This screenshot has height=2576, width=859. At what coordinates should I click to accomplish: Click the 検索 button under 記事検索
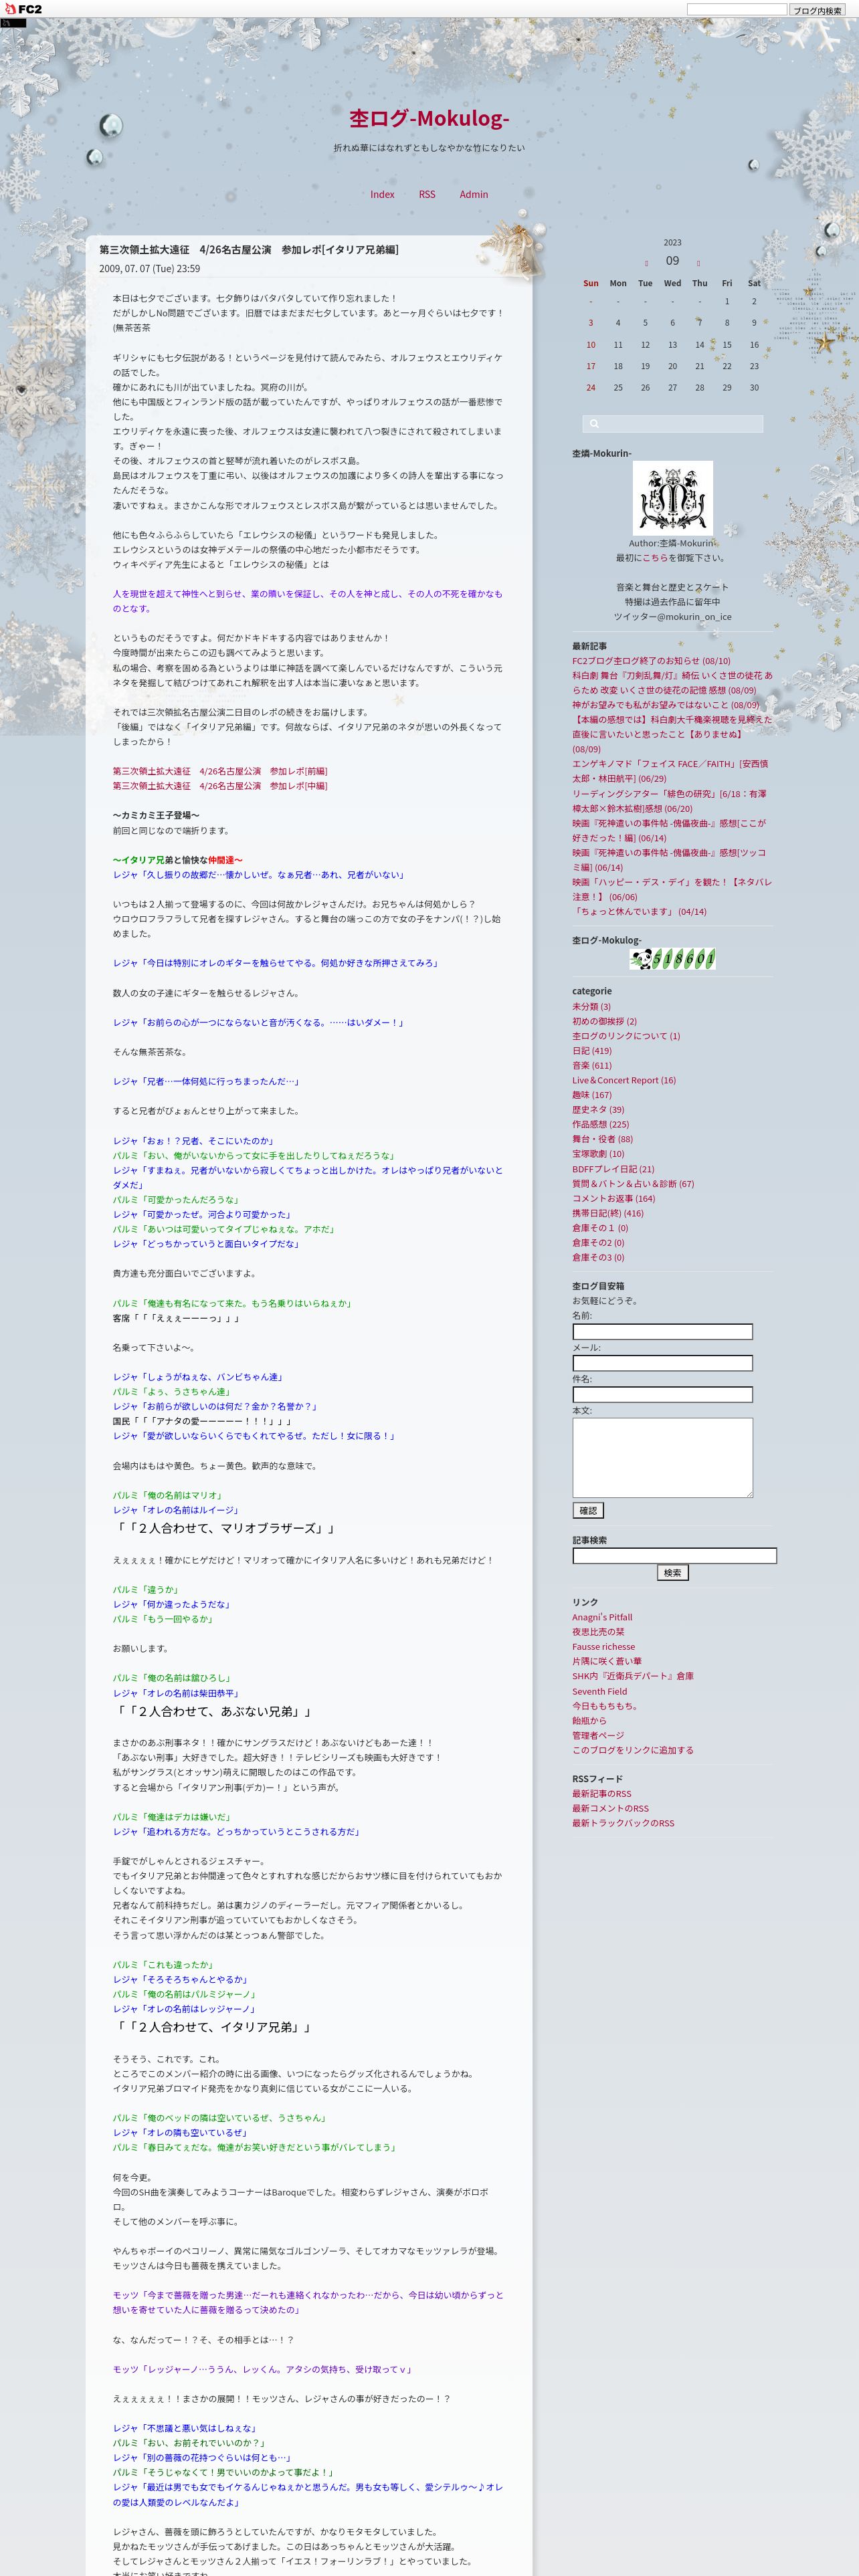pos(673,1572)
